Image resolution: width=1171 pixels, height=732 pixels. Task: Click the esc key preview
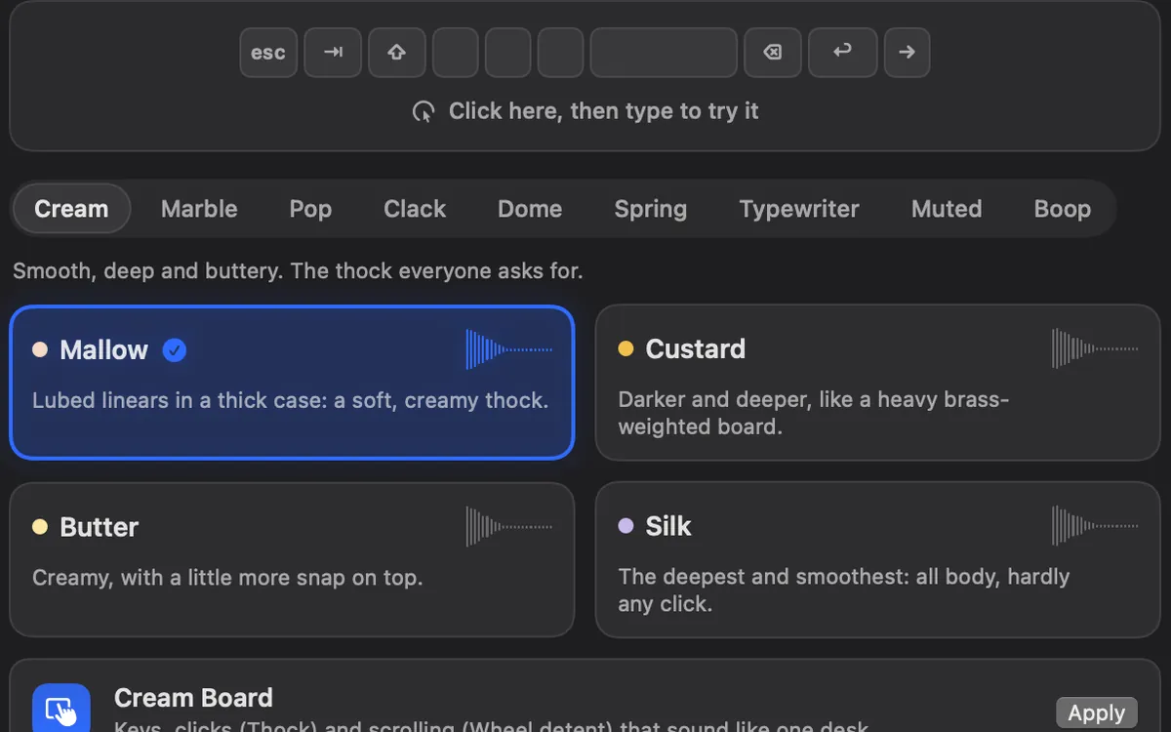click(x=268, y=53)
